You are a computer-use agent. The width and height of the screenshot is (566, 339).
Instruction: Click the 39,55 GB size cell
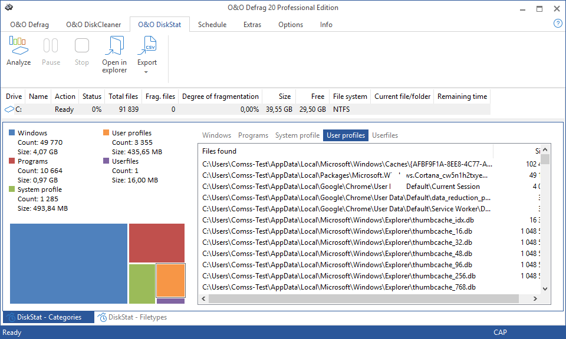click(279, 109)
